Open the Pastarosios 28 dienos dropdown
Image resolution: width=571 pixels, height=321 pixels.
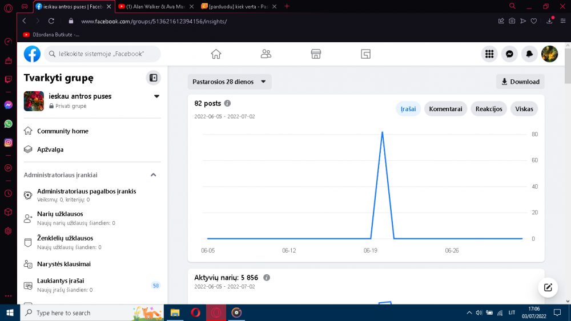coord(230,82)
